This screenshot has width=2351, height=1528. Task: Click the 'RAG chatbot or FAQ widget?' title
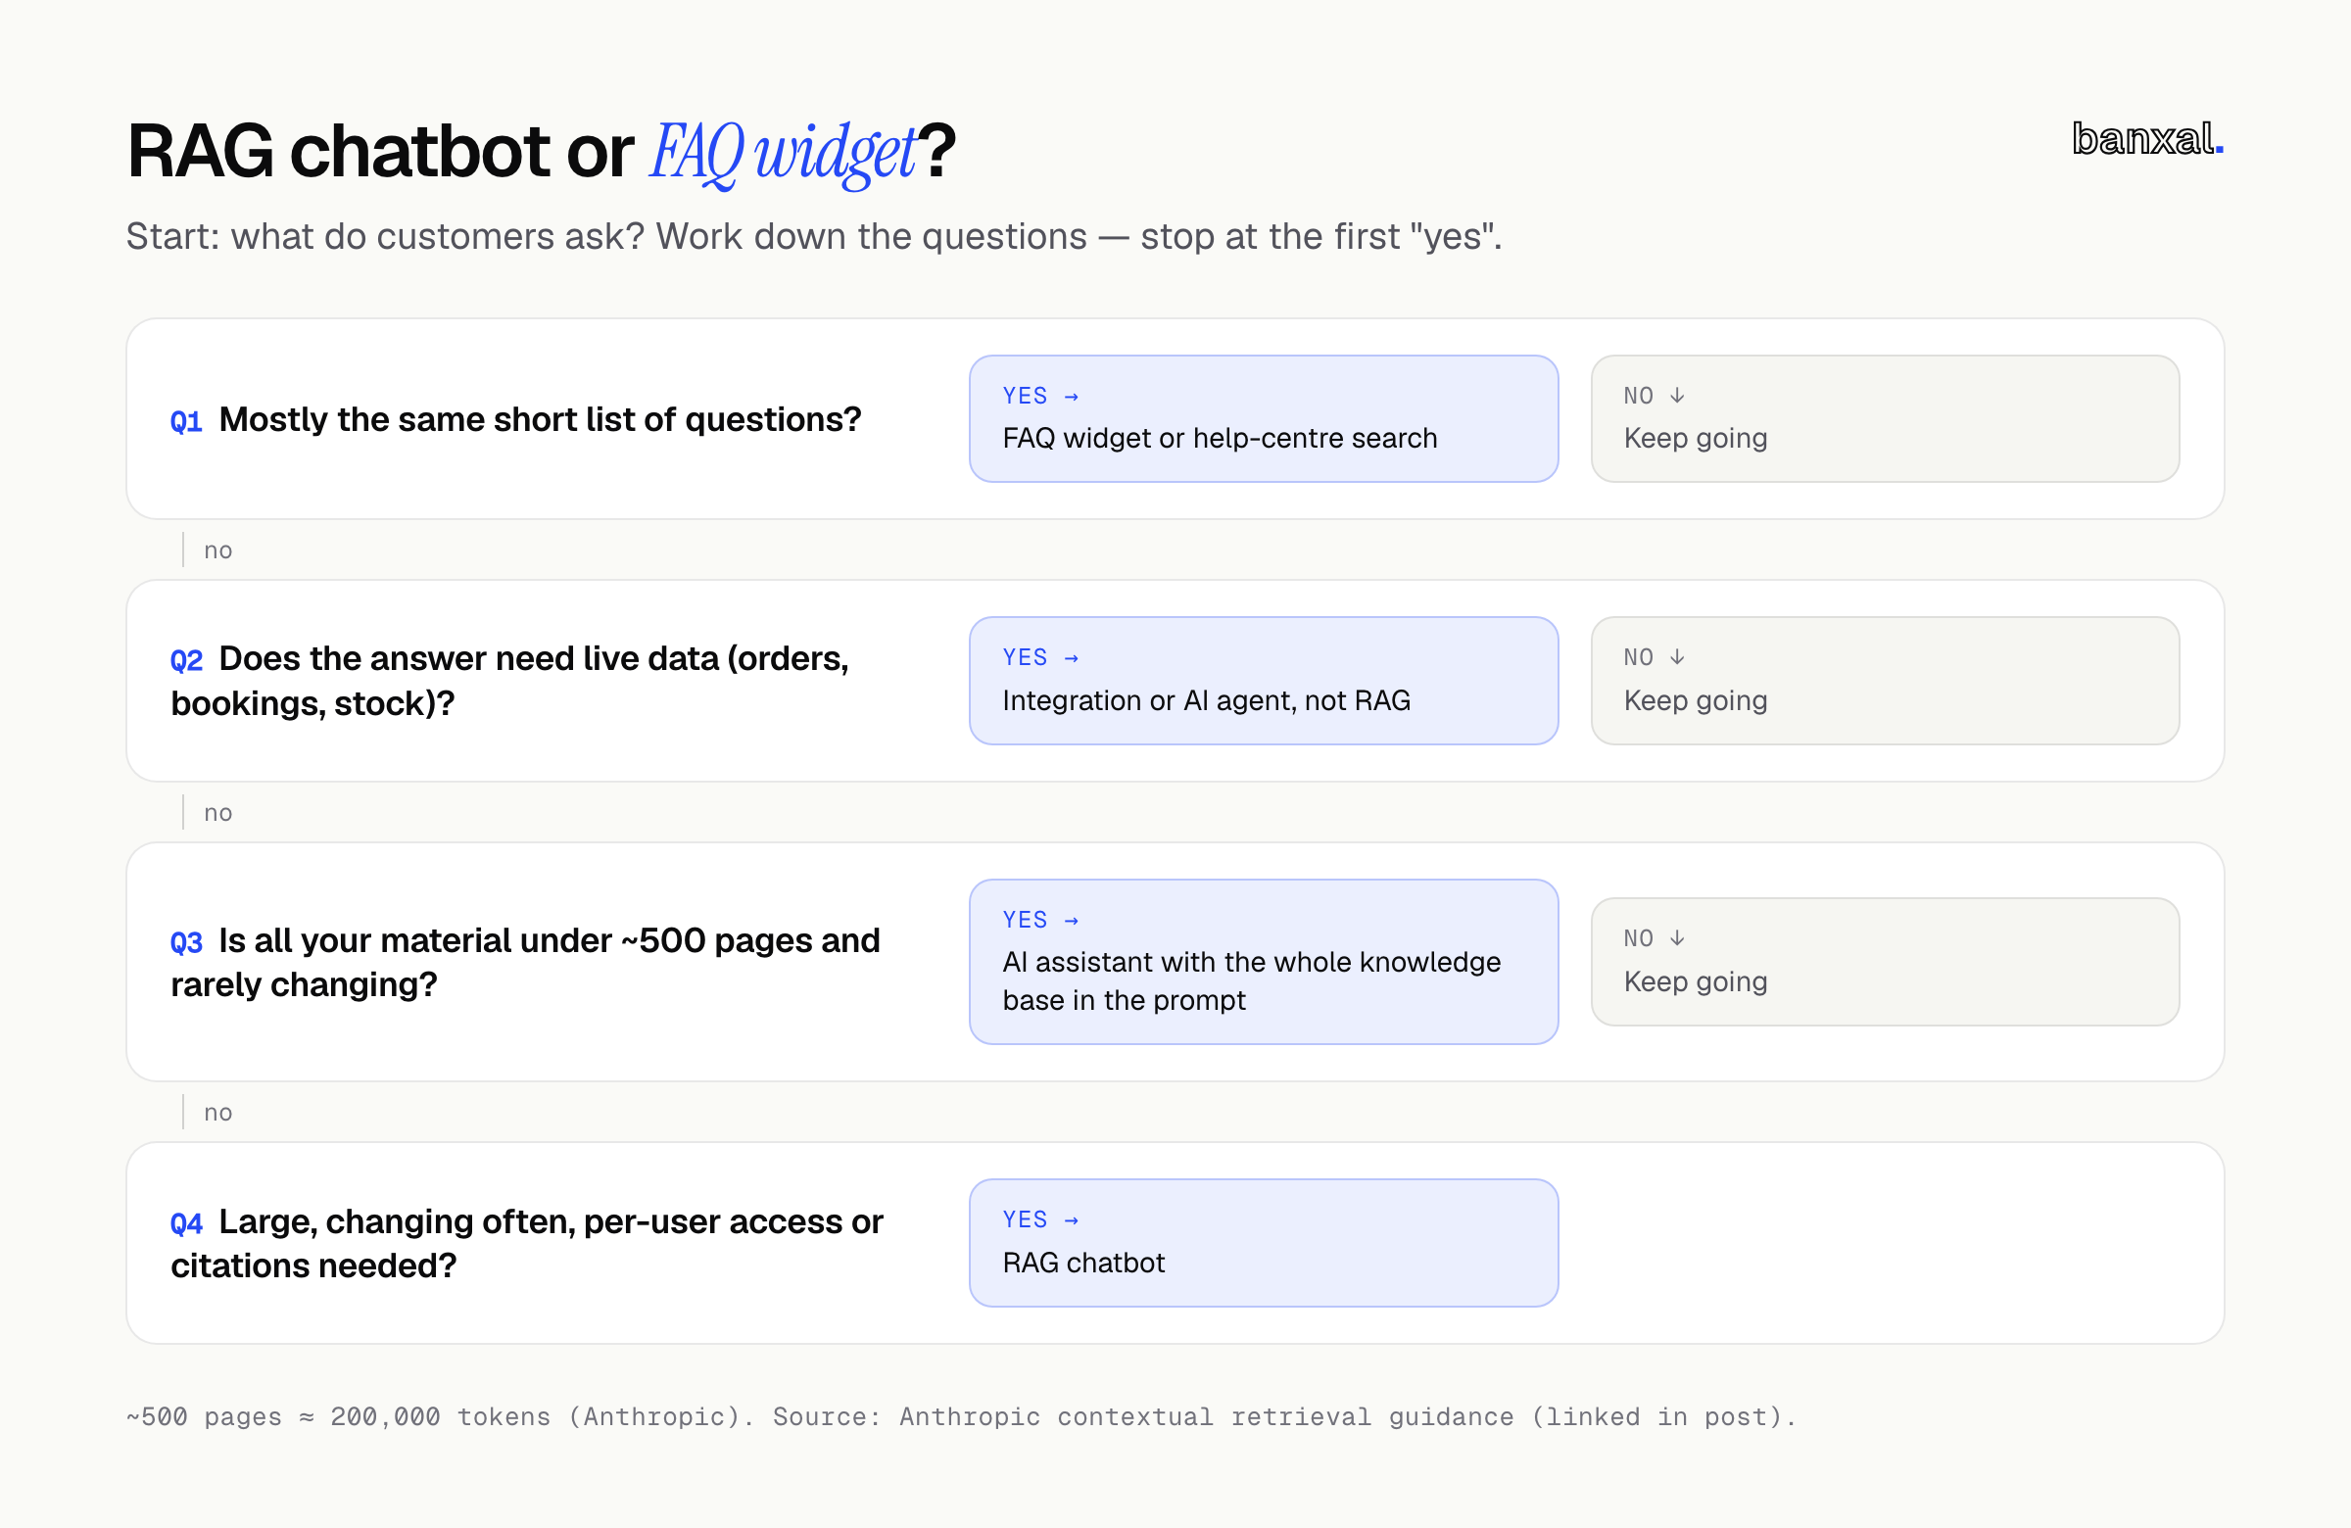click(x=542, y=153)
